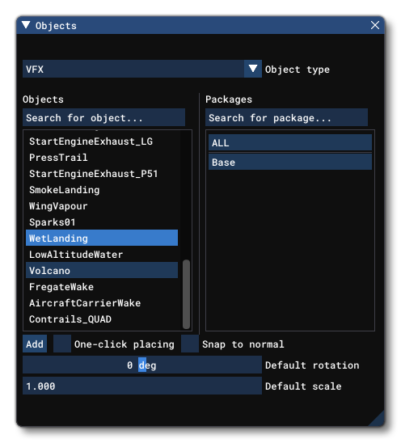Click the Default rotation degree slider

(x=142, y=365)
